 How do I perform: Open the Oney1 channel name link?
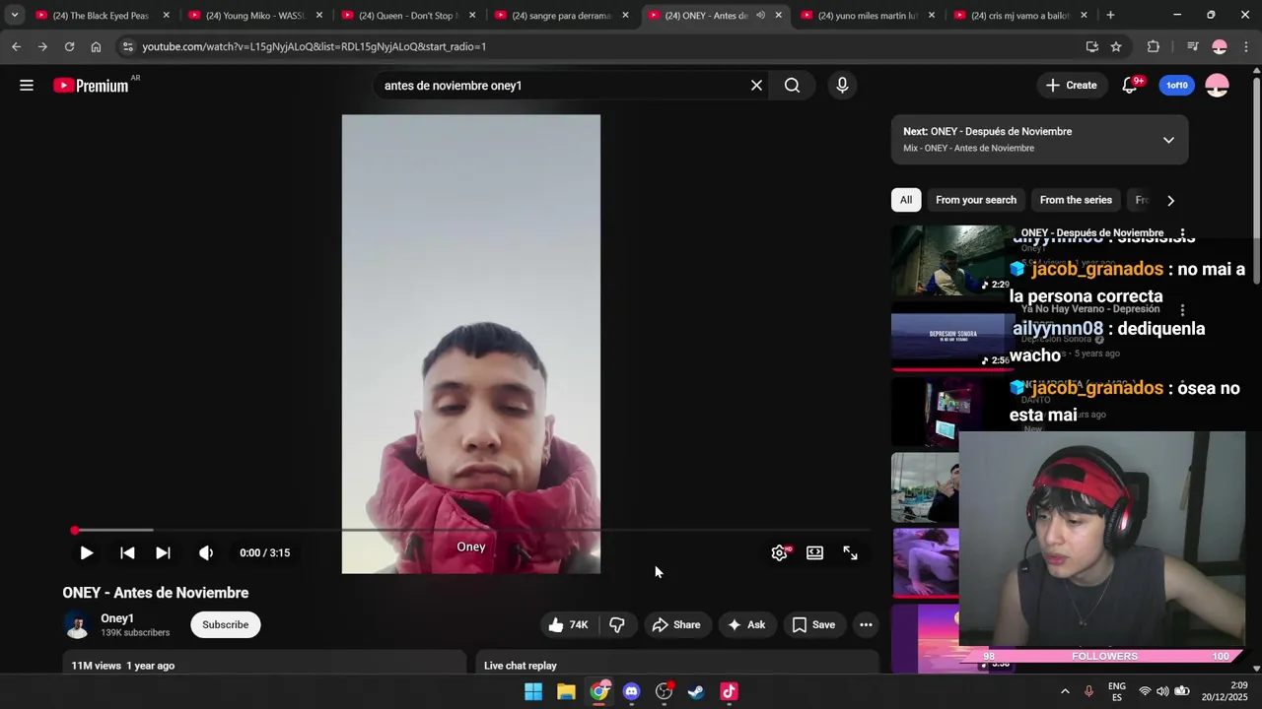117,618
